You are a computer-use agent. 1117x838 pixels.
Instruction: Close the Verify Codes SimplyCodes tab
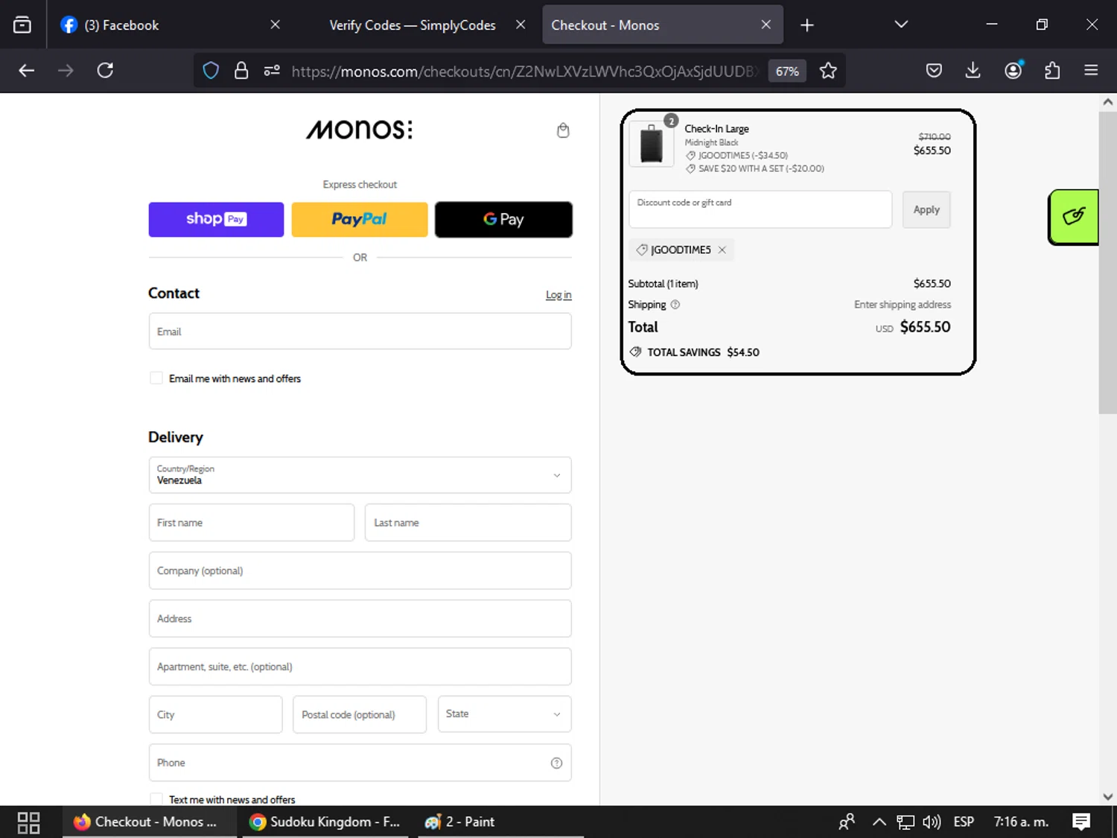click(x=521, y=25)
